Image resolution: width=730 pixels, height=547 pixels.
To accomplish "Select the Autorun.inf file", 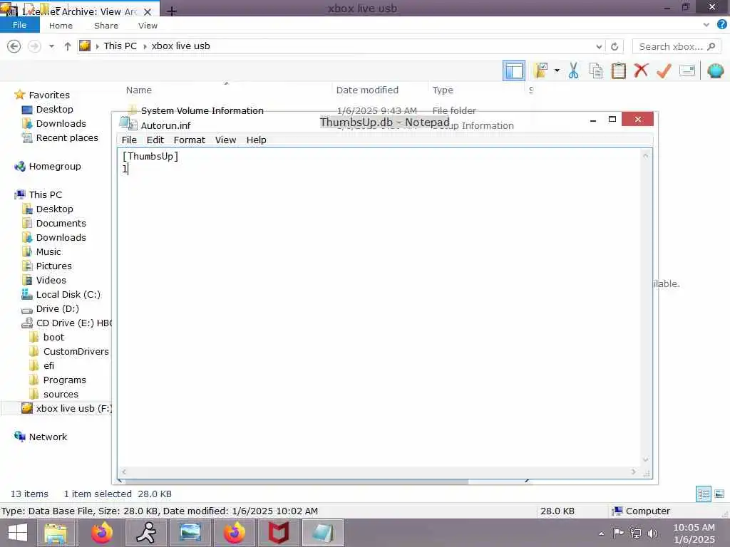I will click(x=165, y=125).
